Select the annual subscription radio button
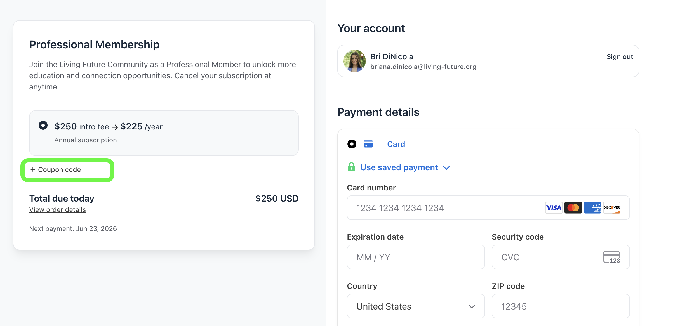Viewport: 673px width, 326px height. (43, 125)
